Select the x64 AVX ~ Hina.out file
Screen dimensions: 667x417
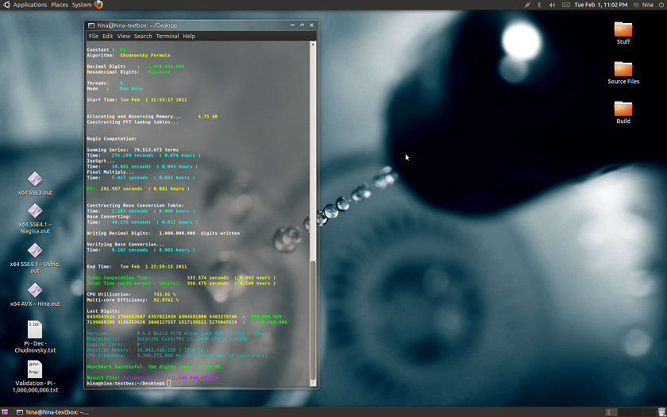(35, 291)
